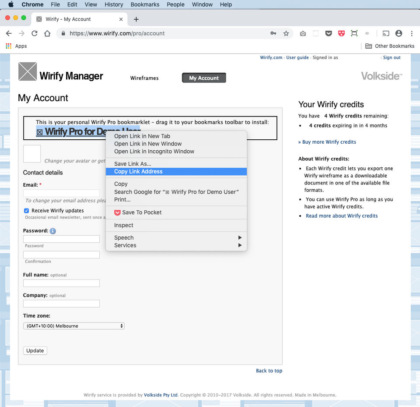The image size is (420, 407).
Task: Click the red shield extension icon
Action: point(342,34)
